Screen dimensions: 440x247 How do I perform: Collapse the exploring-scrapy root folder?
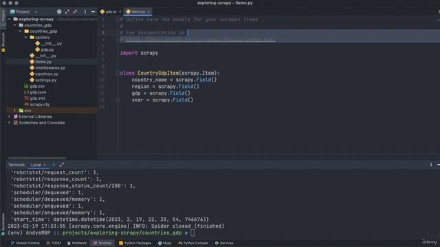tap(10, 19)
